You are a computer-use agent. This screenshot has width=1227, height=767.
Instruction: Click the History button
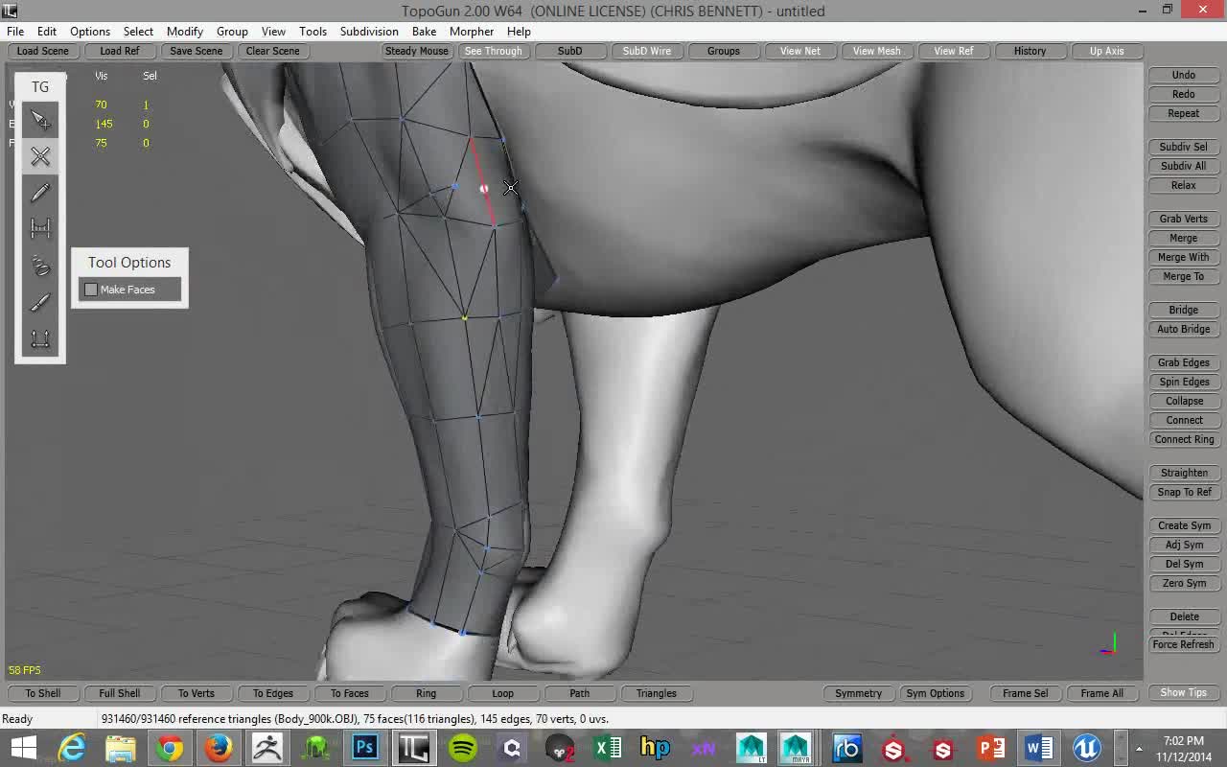pos(1030,51)
